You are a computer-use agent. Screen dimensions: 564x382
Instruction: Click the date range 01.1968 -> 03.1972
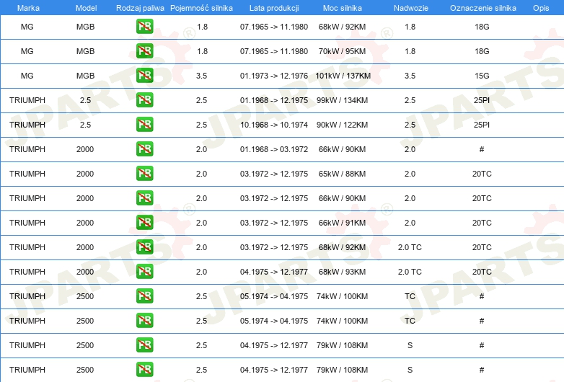274,149
